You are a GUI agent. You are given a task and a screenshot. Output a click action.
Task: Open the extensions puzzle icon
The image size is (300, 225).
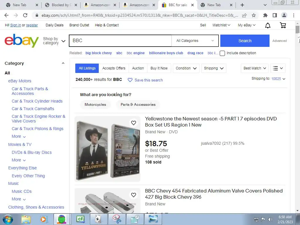[x=265, y=15]
